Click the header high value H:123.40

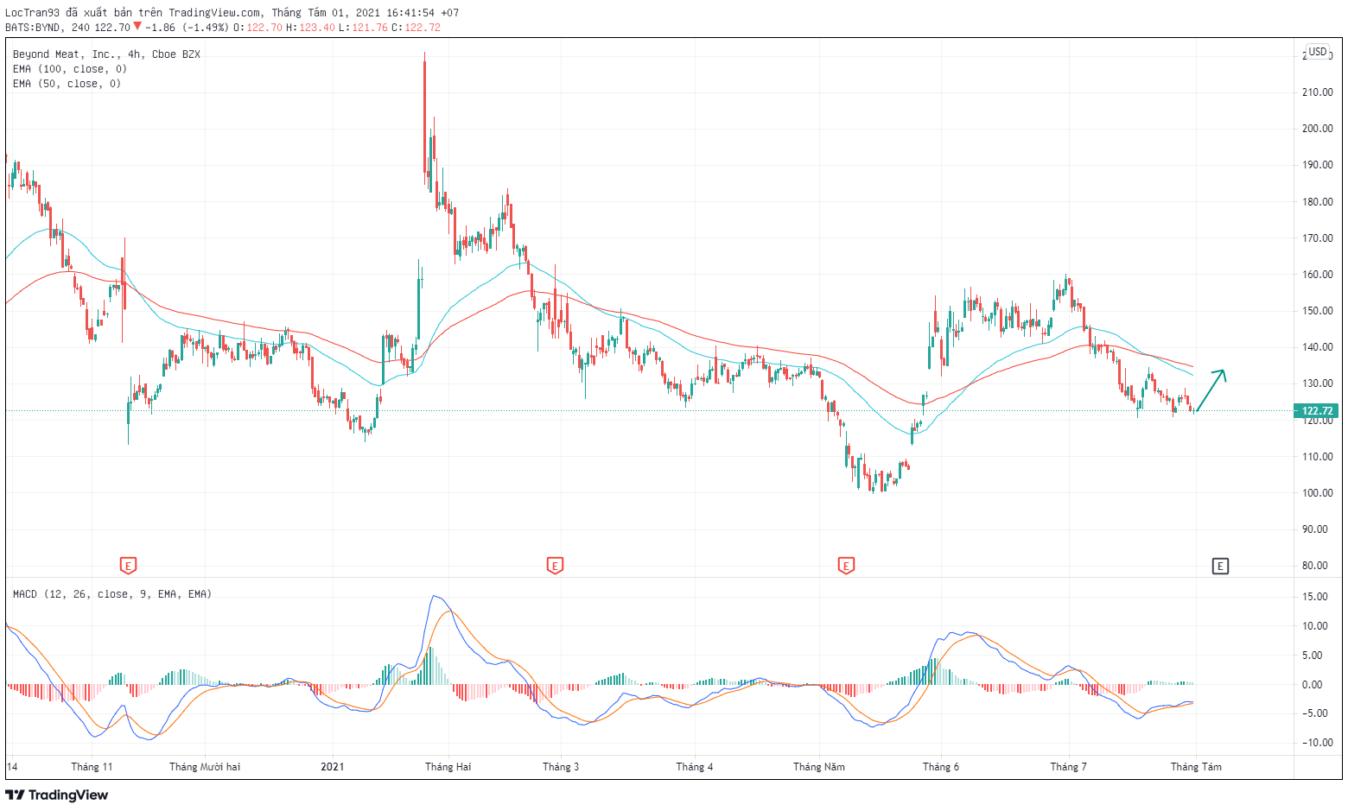coord(311,28)
